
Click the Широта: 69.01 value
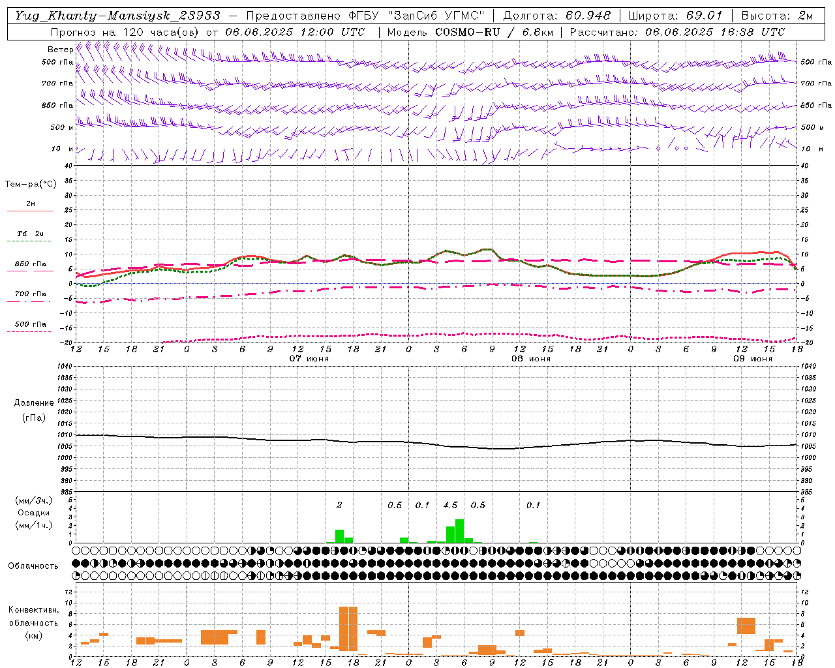click(676, 16)
